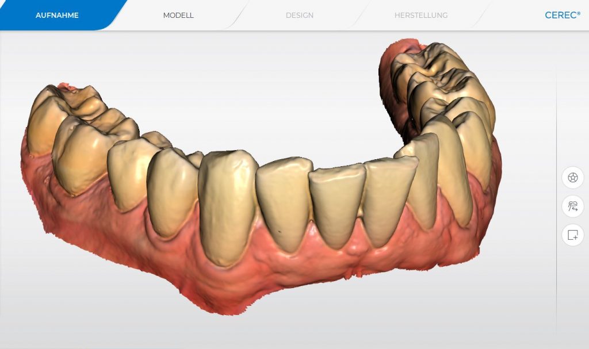Screen dimensions: 589x349
Task: Switch to the MODELL phase tab
Action: point(177,16)
